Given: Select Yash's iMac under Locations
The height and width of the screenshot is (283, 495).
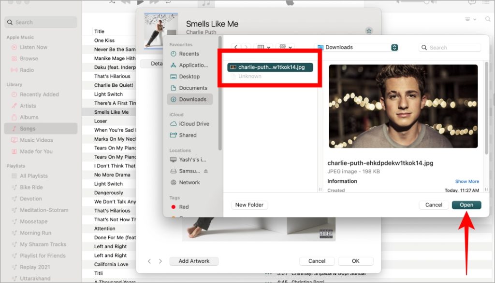Looking at the screenshot, I should click(189, 160).
